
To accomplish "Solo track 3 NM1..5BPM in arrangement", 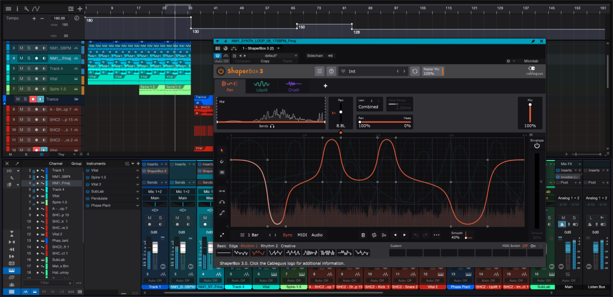I will click(x=29, y=48).
